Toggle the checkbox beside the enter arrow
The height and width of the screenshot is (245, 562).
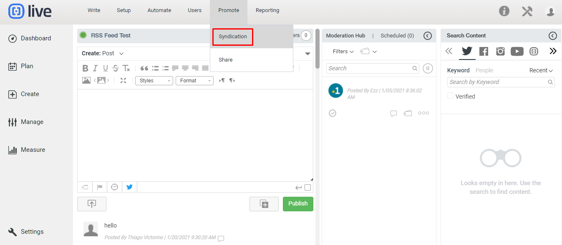(308, 187)
